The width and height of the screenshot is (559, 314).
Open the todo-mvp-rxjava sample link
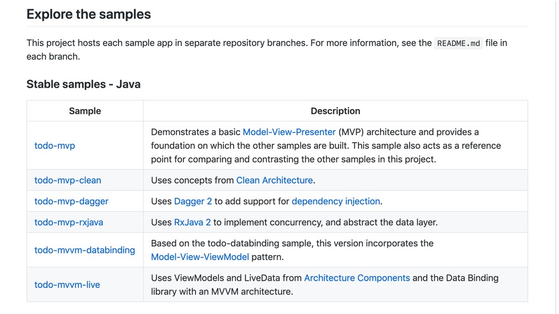(69, 222)
